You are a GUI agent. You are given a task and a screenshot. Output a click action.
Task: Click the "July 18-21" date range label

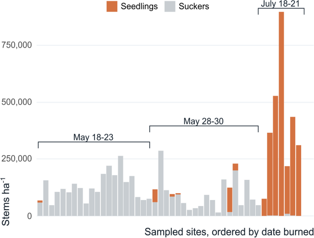(281, 4)
